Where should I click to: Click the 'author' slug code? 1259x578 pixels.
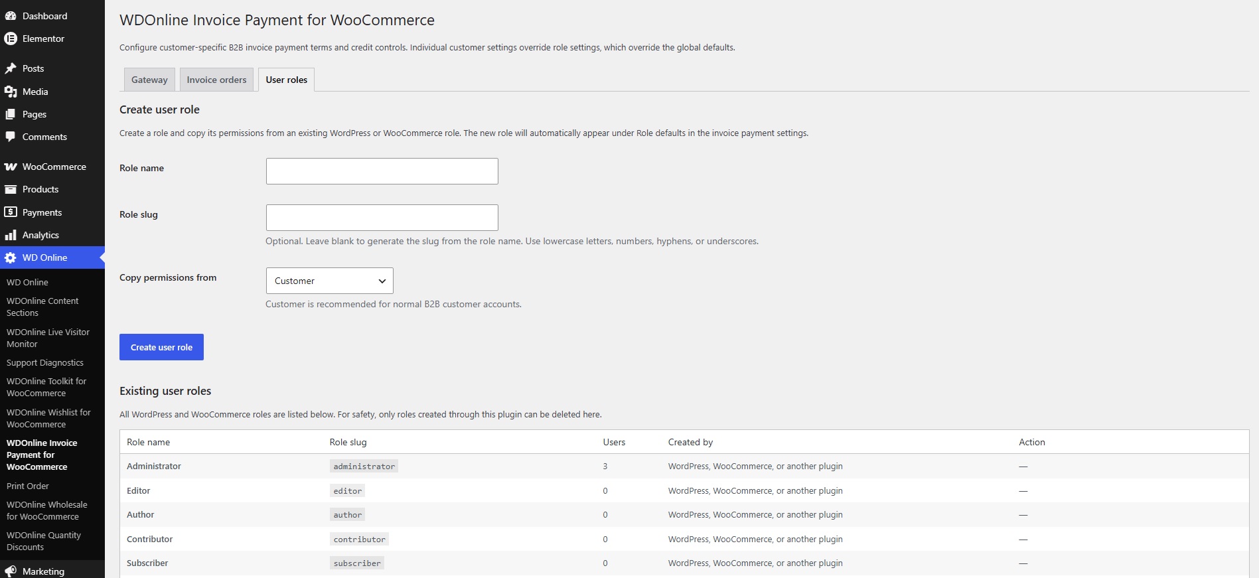pos(348,515)
